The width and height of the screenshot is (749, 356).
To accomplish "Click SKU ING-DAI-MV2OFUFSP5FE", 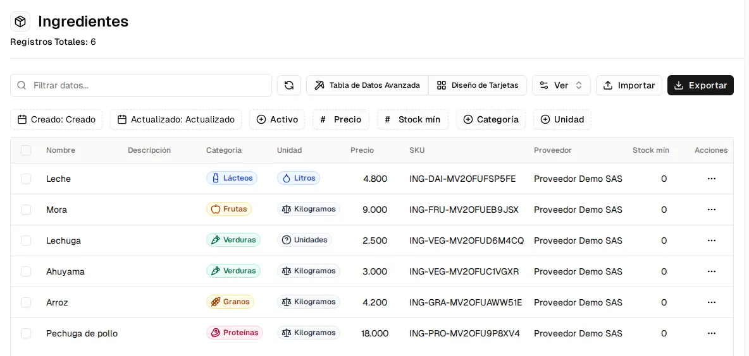I will pyautogui.click(x=462, y=179).
